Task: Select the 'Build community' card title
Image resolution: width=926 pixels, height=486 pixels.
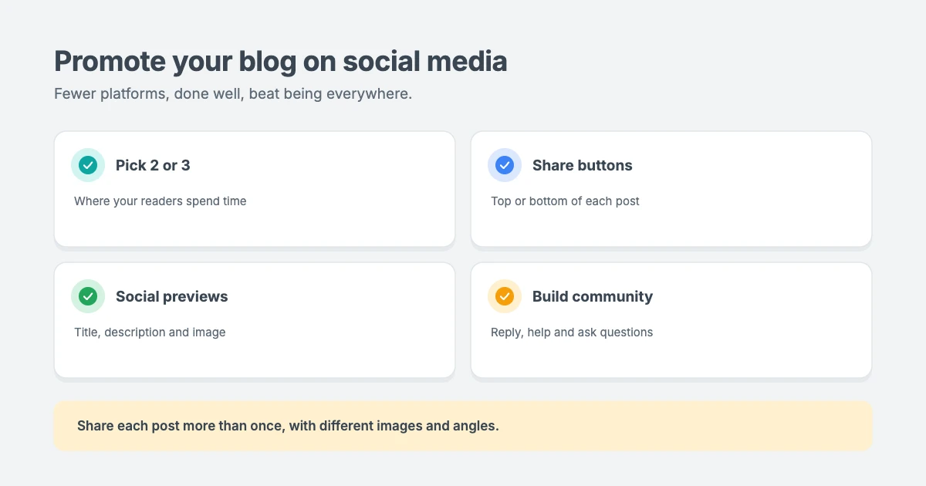Action: pyautogui.click(x=593, y=296)
